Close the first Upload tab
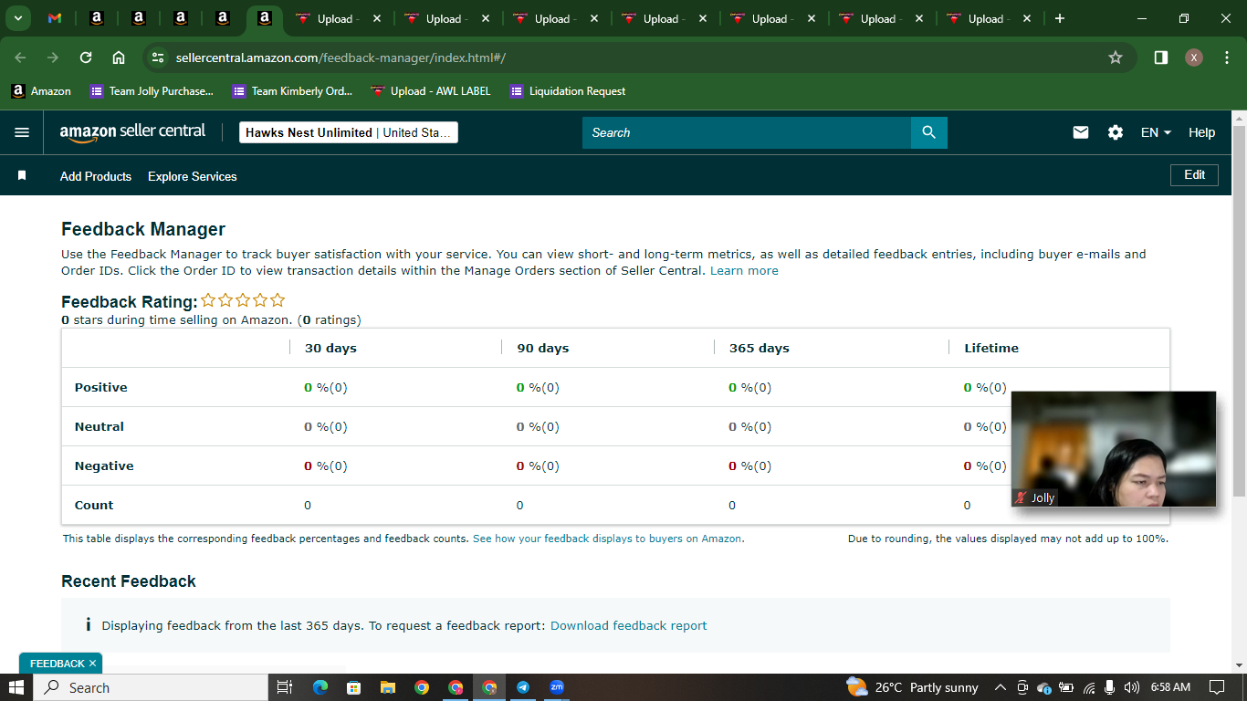Image resolution: width=1247 pixels, height=701 pixels. point(377,18)
